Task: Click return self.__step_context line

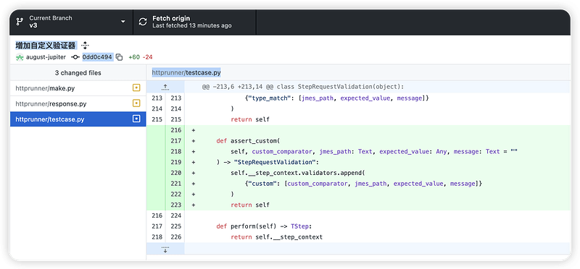Action: pos(277,237)
